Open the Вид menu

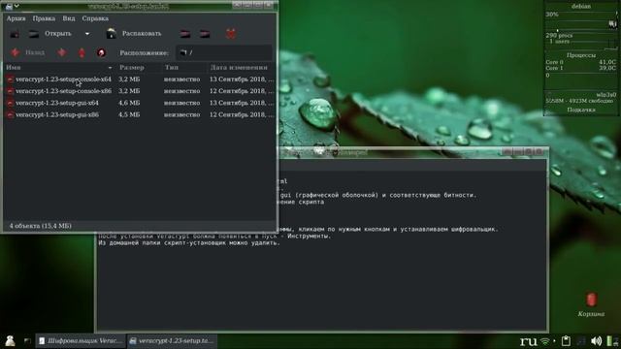pos(69,18)
